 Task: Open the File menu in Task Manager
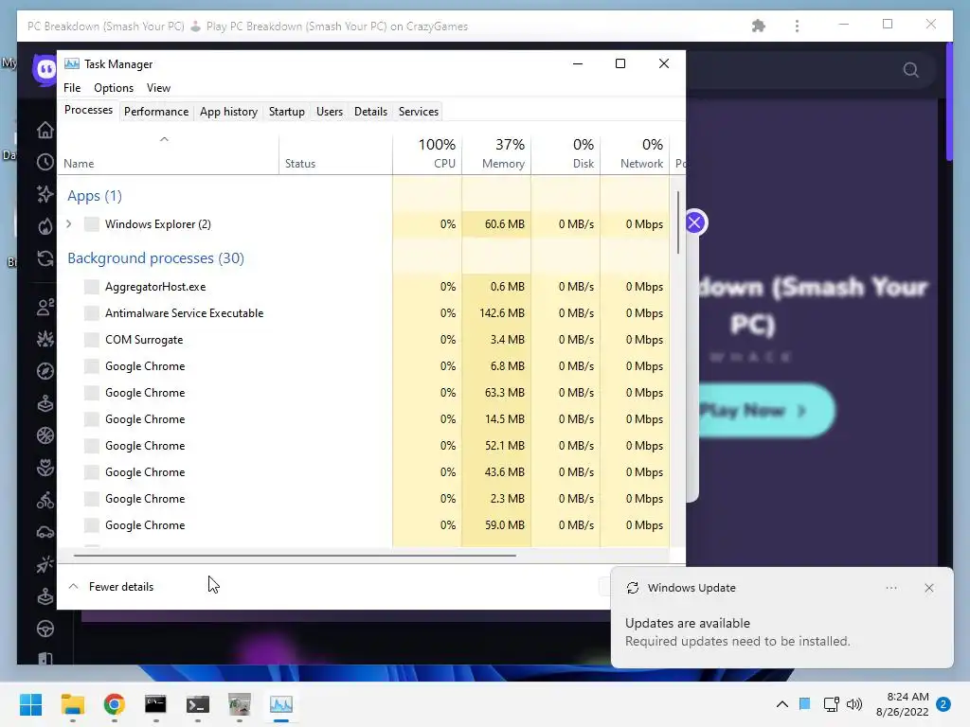click(72, 88)
